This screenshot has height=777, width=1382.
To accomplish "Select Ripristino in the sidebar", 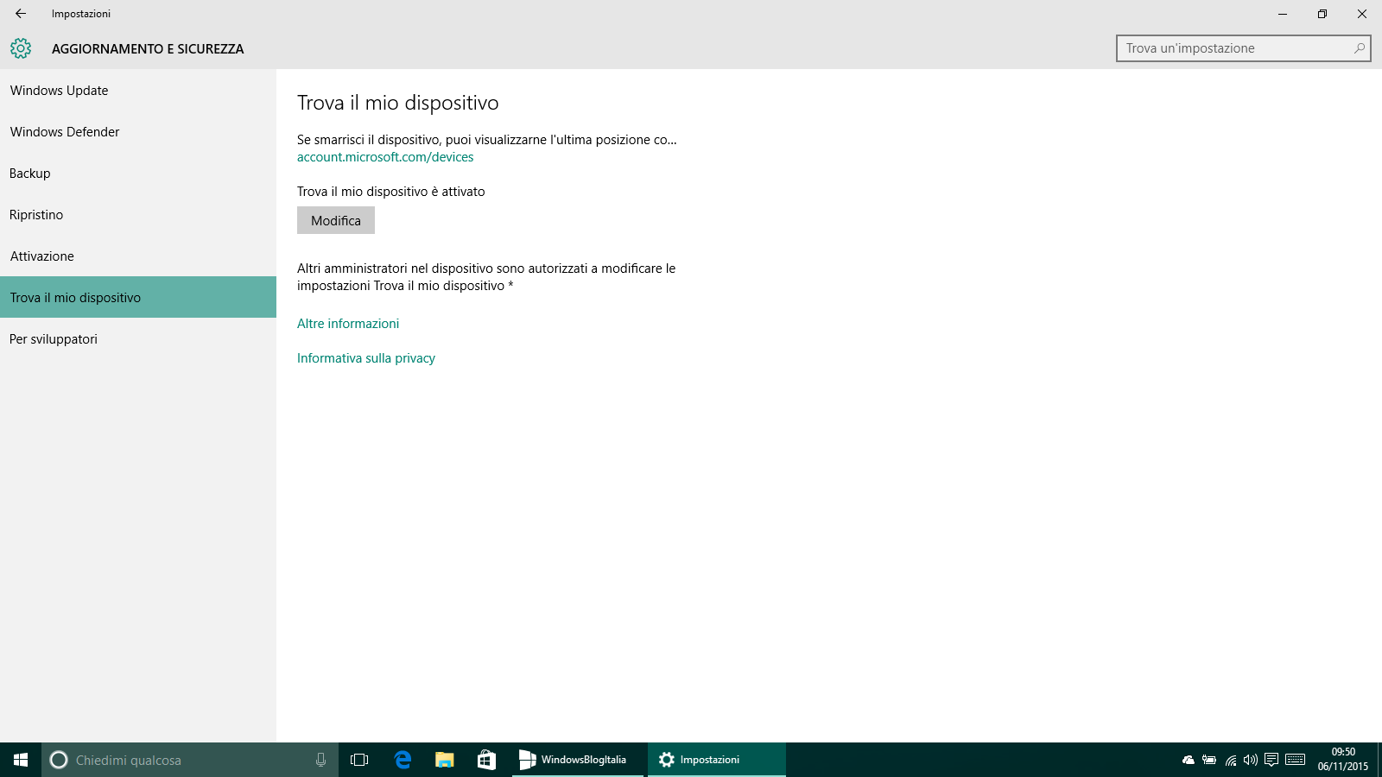I will (x=138, y=214).
